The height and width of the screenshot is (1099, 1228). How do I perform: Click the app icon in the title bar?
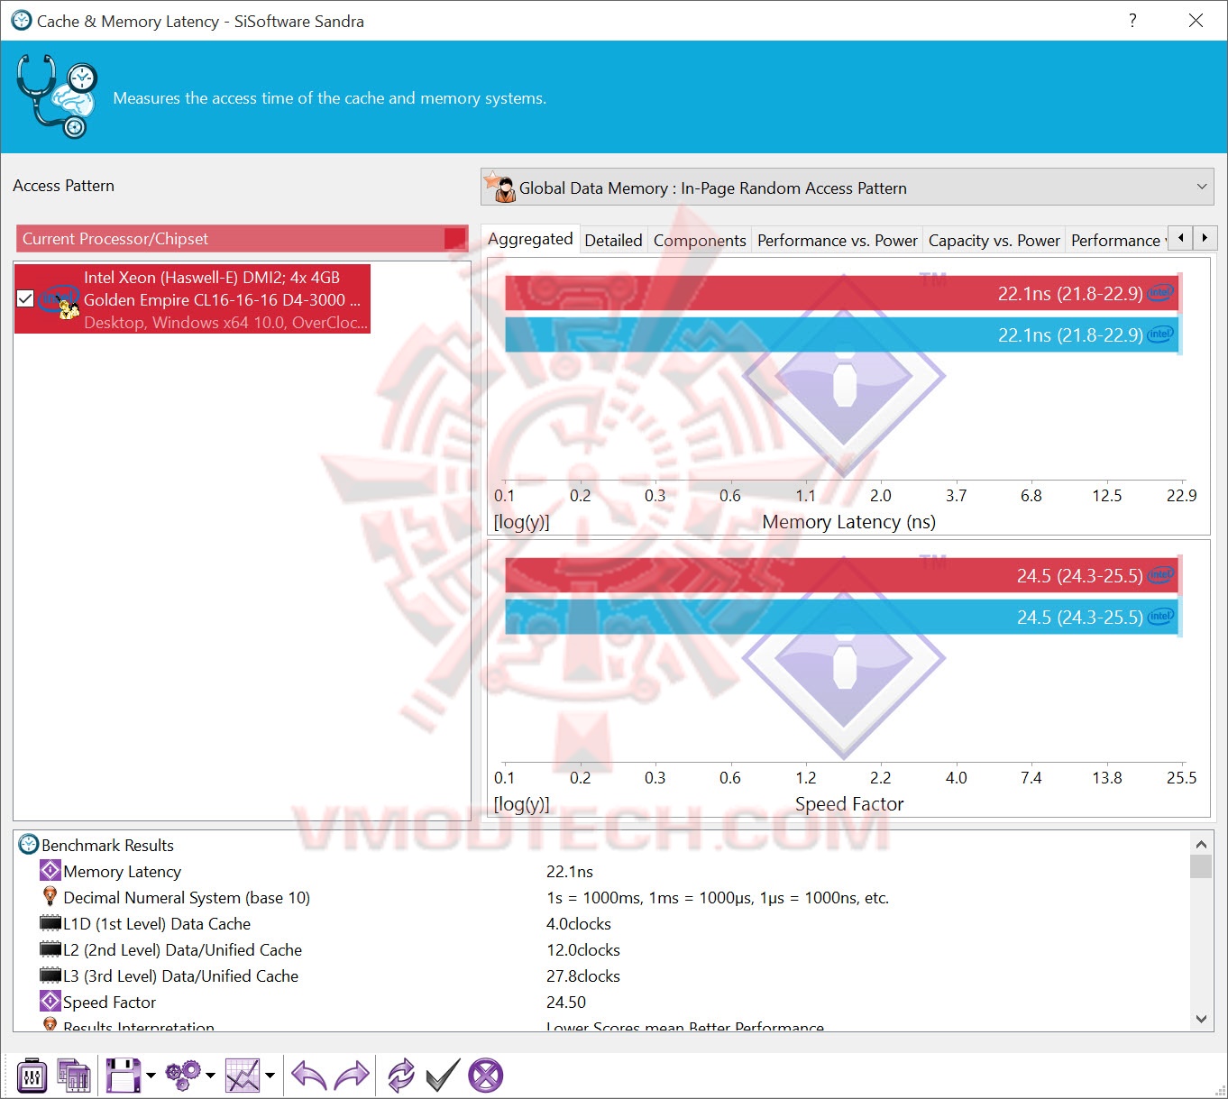tap(20, 20)
